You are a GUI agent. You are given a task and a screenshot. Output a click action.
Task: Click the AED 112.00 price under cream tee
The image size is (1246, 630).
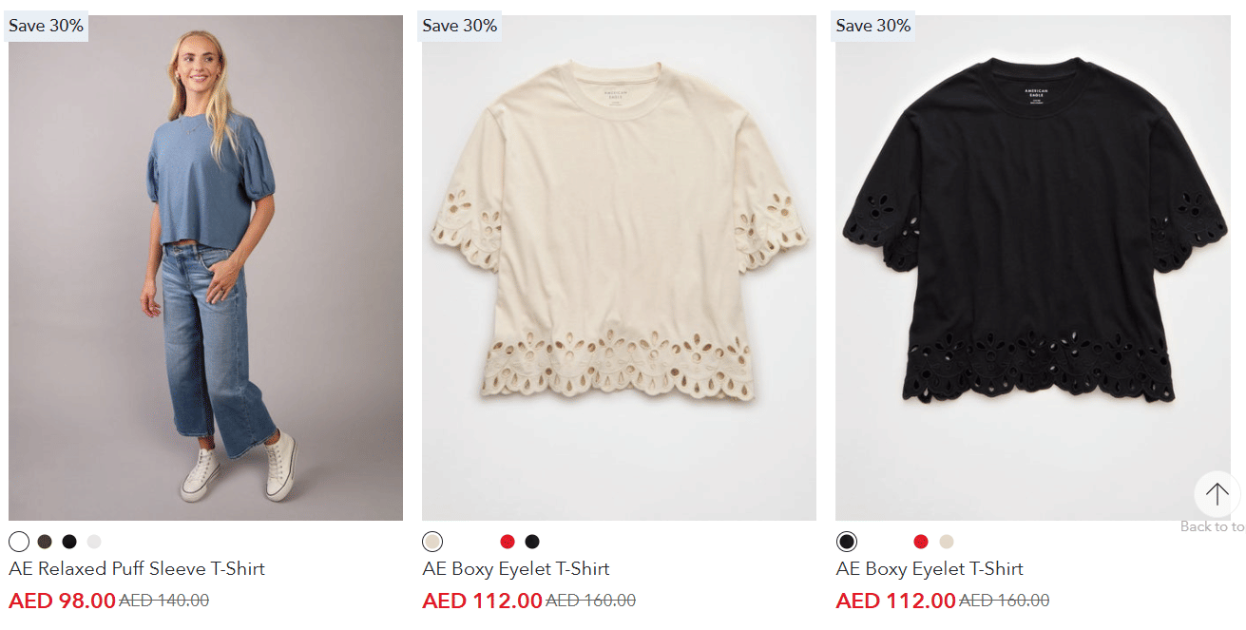click(482, 601)
